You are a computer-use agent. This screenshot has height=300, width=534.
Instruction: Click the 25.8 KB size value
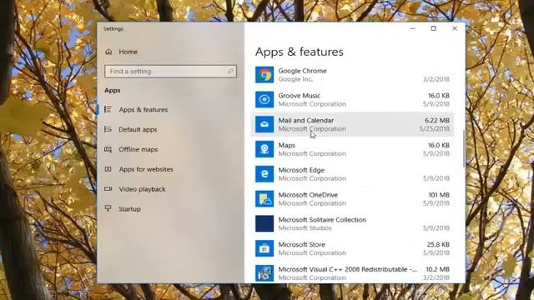438,244
